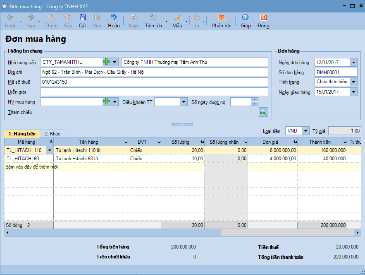365x275 pixels.
Task: Click the Hoãn undo icon
Action: click(114, 18)
